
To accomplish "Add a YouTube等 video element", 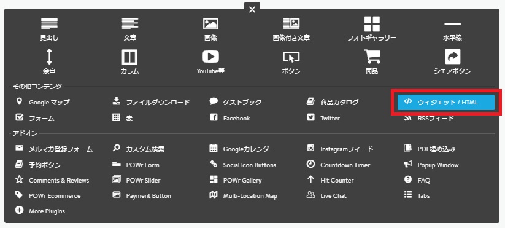I will 210,61.
